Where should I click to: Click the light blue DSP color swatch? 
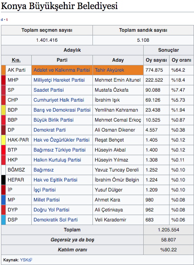pyautogui.click(x=3, y=220)
